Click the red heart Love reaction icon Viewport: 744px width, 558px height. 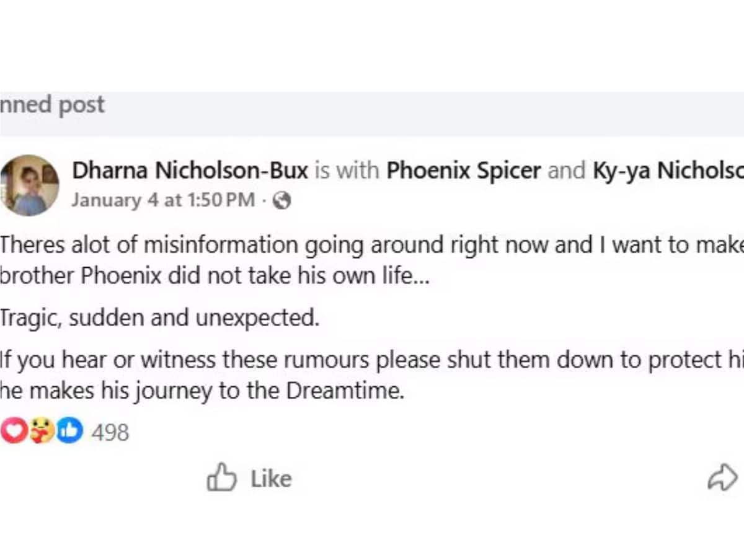pos(12,432)
